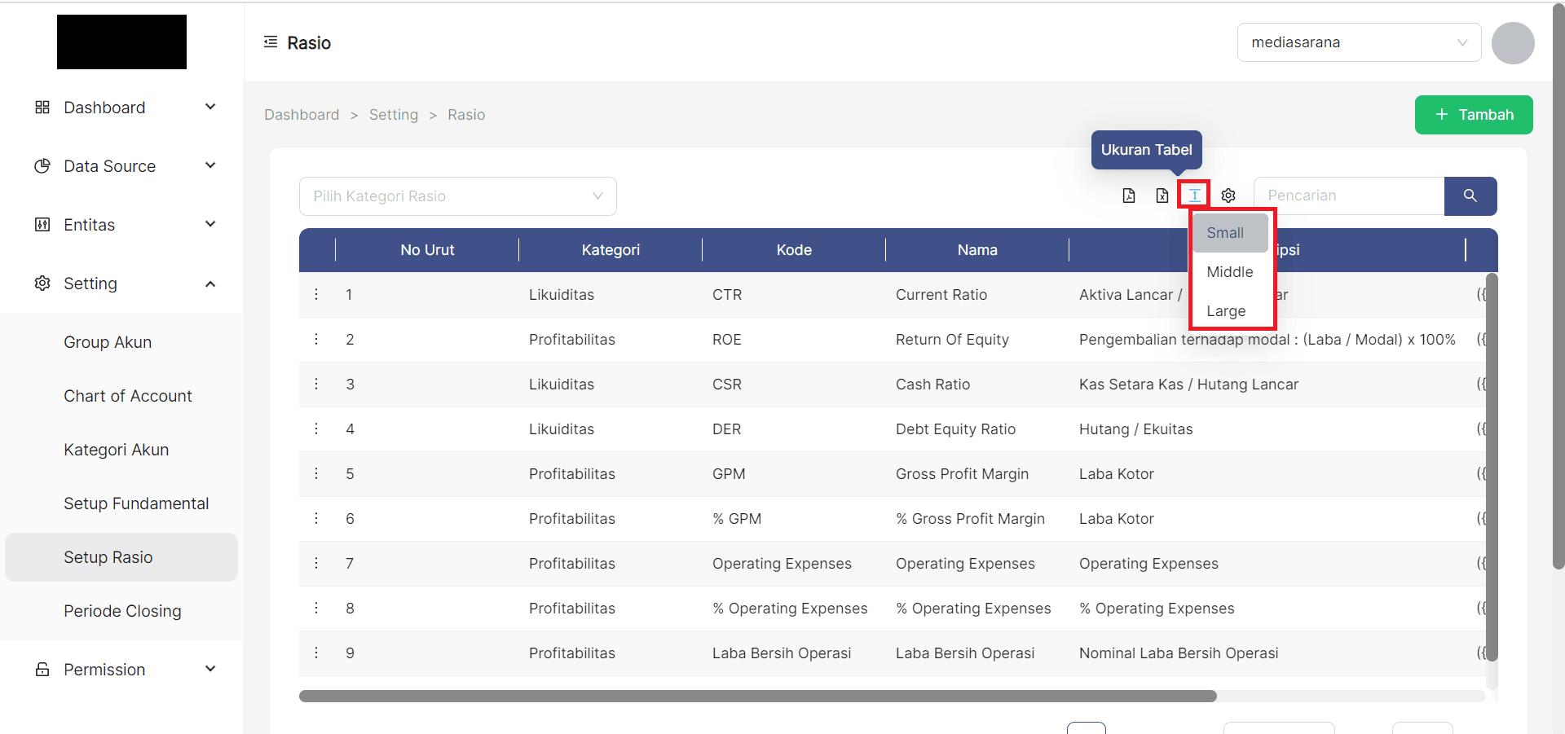Choose Large from the Ukuran Tabel menu
This screenshot has width=1565, height=734.
pos(1225,310)
